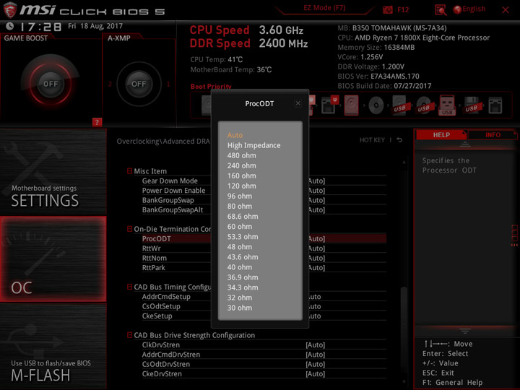The height and width of the screenshot is (390, 520).
Task: Open the SETTINGS motherboard section
Action: click(53, 172)
